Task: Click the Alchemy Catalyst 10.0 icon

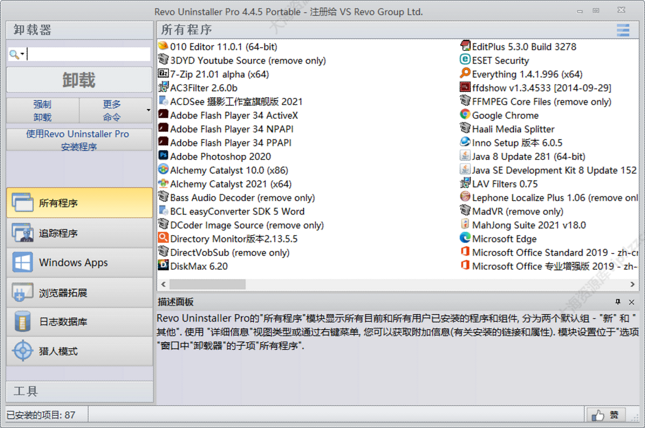Action: [x=163, y=169]
